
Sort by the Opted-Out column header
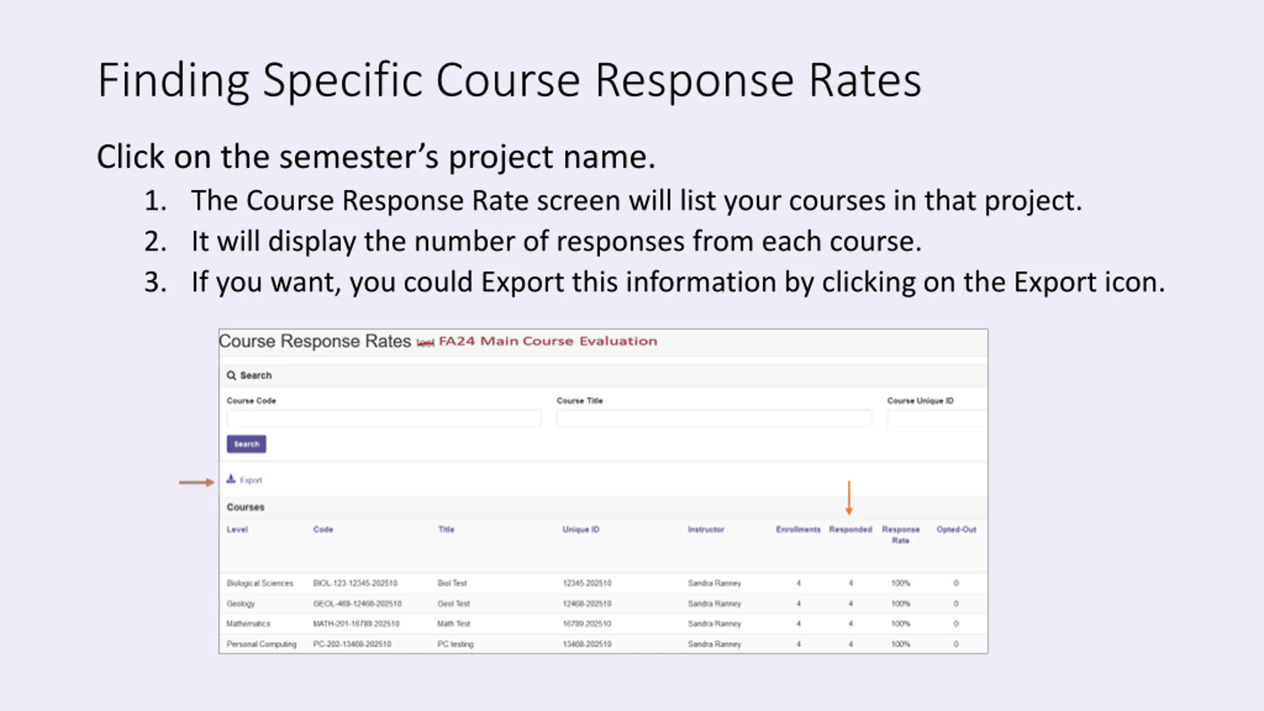pyautogui.click(x=956, y=529)
